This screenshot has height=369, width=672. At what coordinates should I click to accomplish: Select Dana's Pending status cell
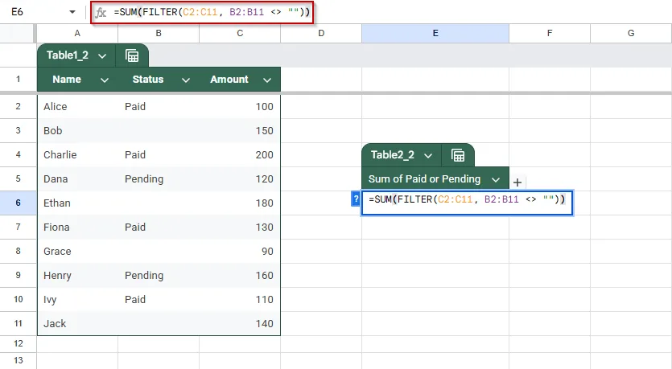tap(159, 179)
